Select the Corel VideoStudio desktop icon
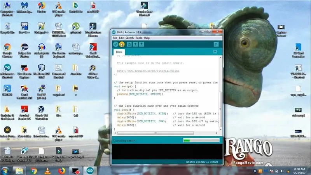 [93, 51]
